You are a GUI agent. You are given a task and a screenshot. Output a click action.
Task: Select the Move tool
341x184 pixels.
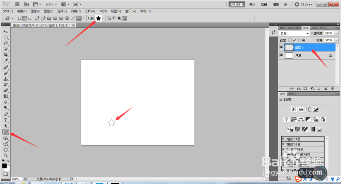(6, 32)
